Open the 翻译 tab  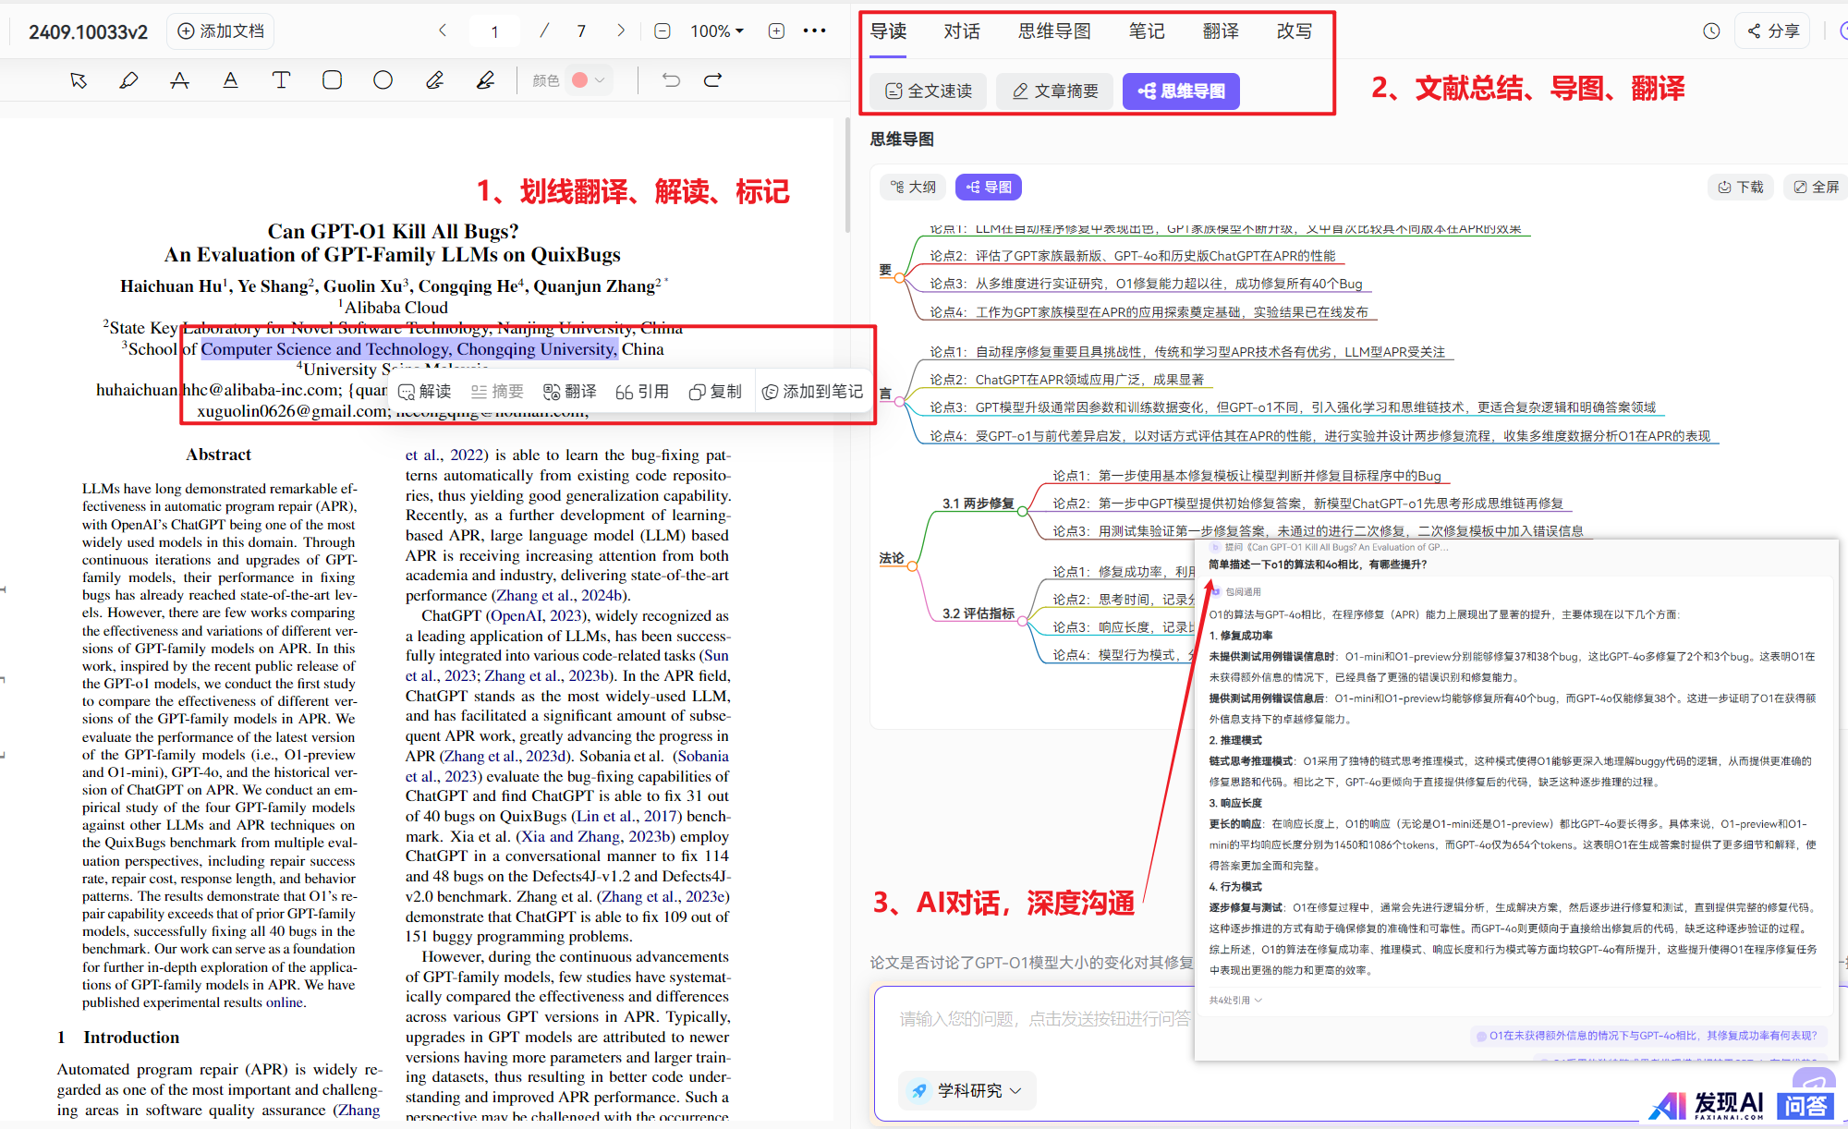pyautogui.click(x=1220, y=31)
